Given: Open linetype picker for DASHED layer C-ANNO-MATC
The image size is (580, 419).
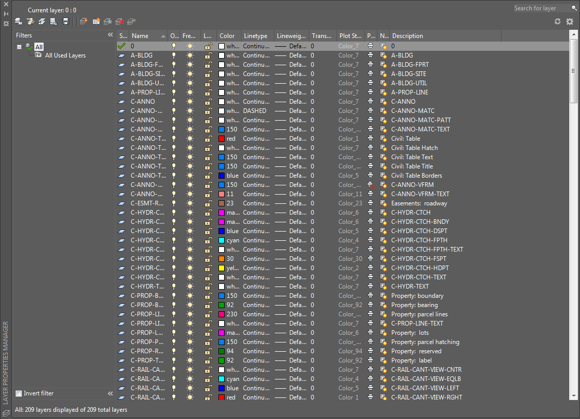Looking at the screenshot, I should [x=254, y=111].
